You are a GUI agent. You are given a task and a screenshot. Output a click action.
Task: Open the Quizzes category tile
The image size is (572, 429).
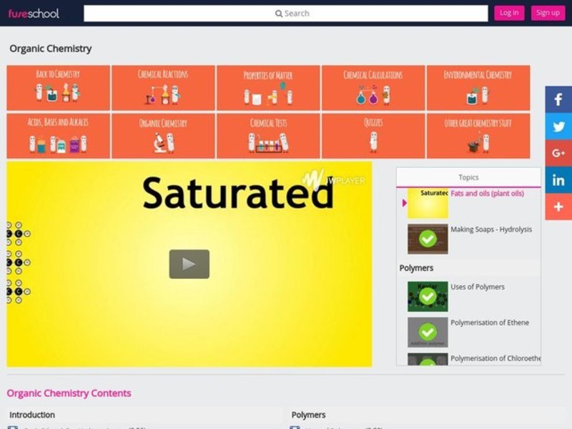[x=373, y=136]
